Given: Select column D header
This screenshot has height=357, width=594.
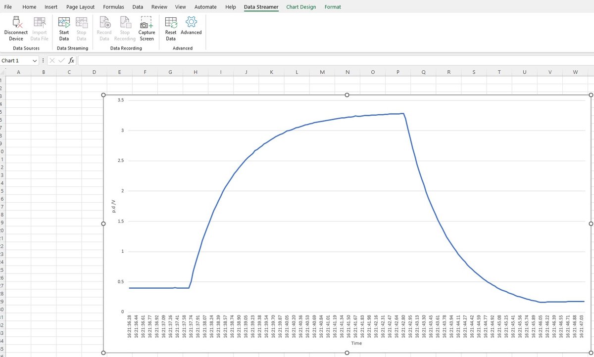Looking at the screenshot, I should coord(94,72).
